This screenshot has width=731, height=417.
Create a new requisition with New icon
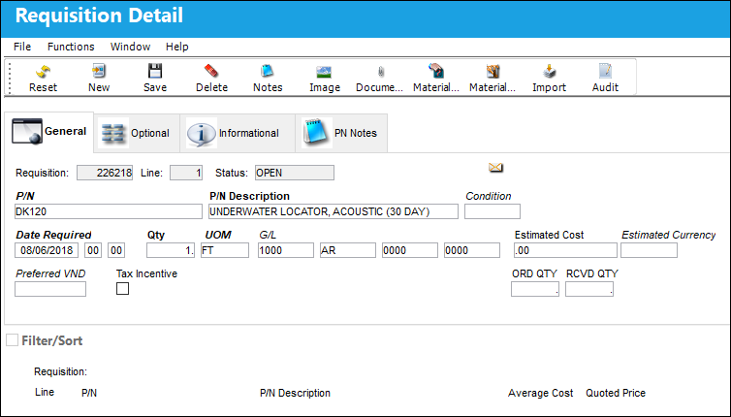point(99,72)
